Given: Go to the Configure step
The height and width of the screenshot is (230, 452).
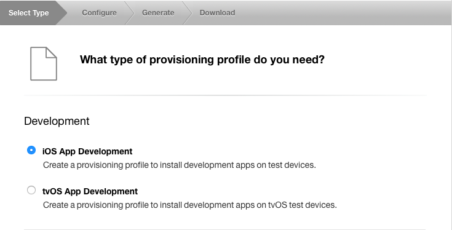Looking at the screenshot, I should tap(99, 13).
